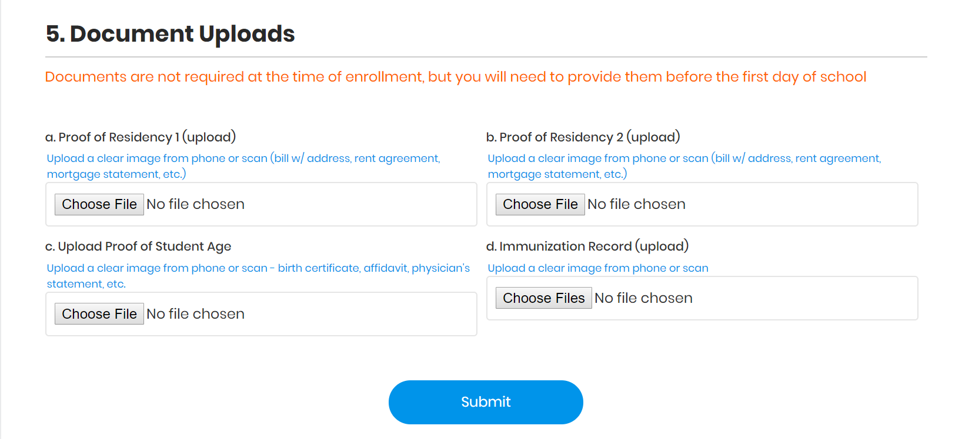
Task: Click Choose Files for Immunization Record
Action: pyautogui.click(x=543, y=298)
